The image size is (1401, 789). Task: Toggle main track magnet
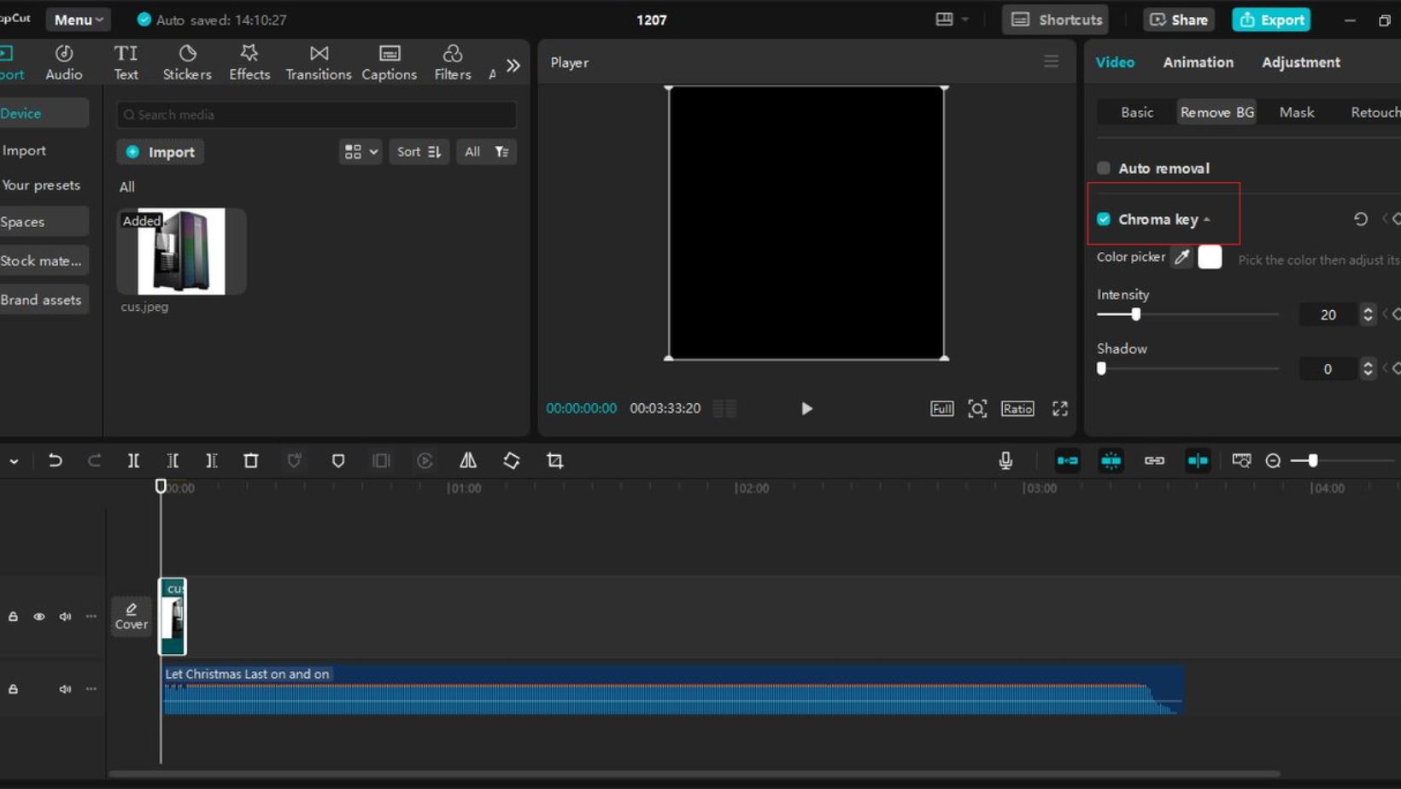[x=1068, y=460]
